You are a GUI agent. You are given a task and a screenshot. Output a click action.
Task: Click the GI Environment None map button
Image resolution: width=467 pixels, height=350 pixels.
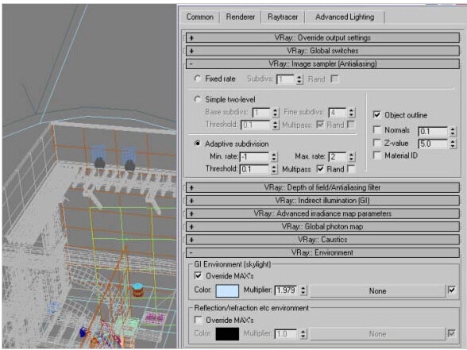coord(378,290)
